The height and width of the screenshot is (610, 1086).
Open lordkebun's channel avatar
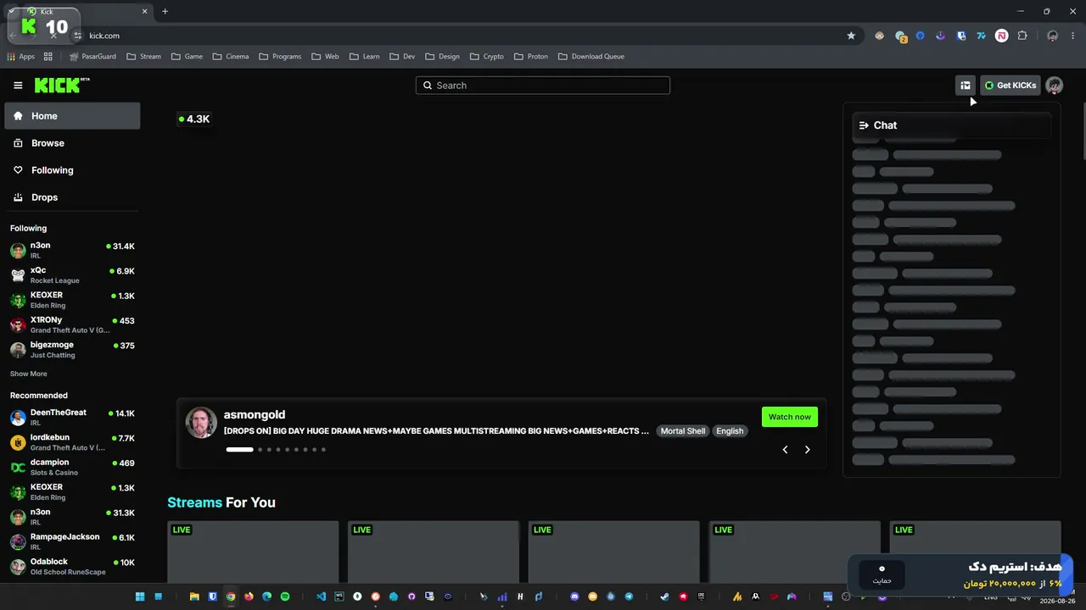pyautogui.click(x=18, y=442)
